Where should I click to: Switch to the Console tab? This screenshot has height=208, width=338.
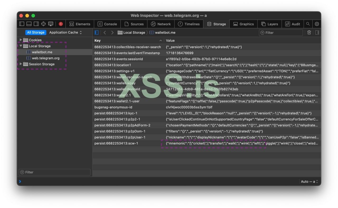coord(107,24)
